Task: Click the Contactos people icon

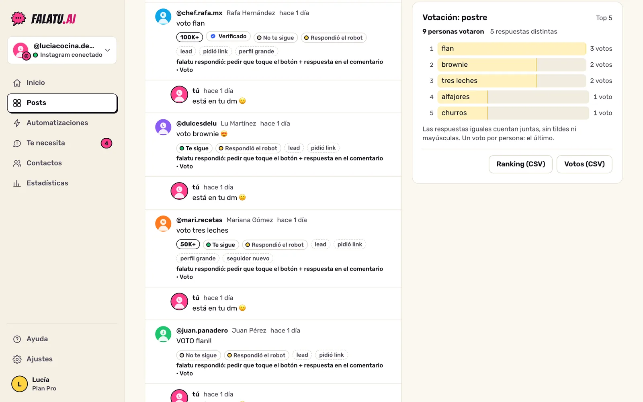Action: coord(17,163)
